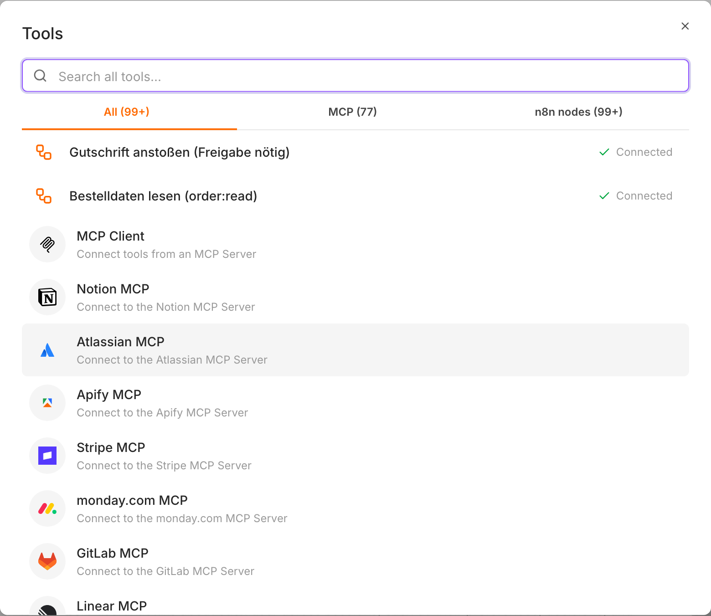Click the Atlassian logo icon
711x616 pixels.
coord(47,350)
